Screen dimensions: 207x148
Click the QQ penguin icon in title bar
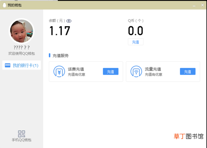4,5
